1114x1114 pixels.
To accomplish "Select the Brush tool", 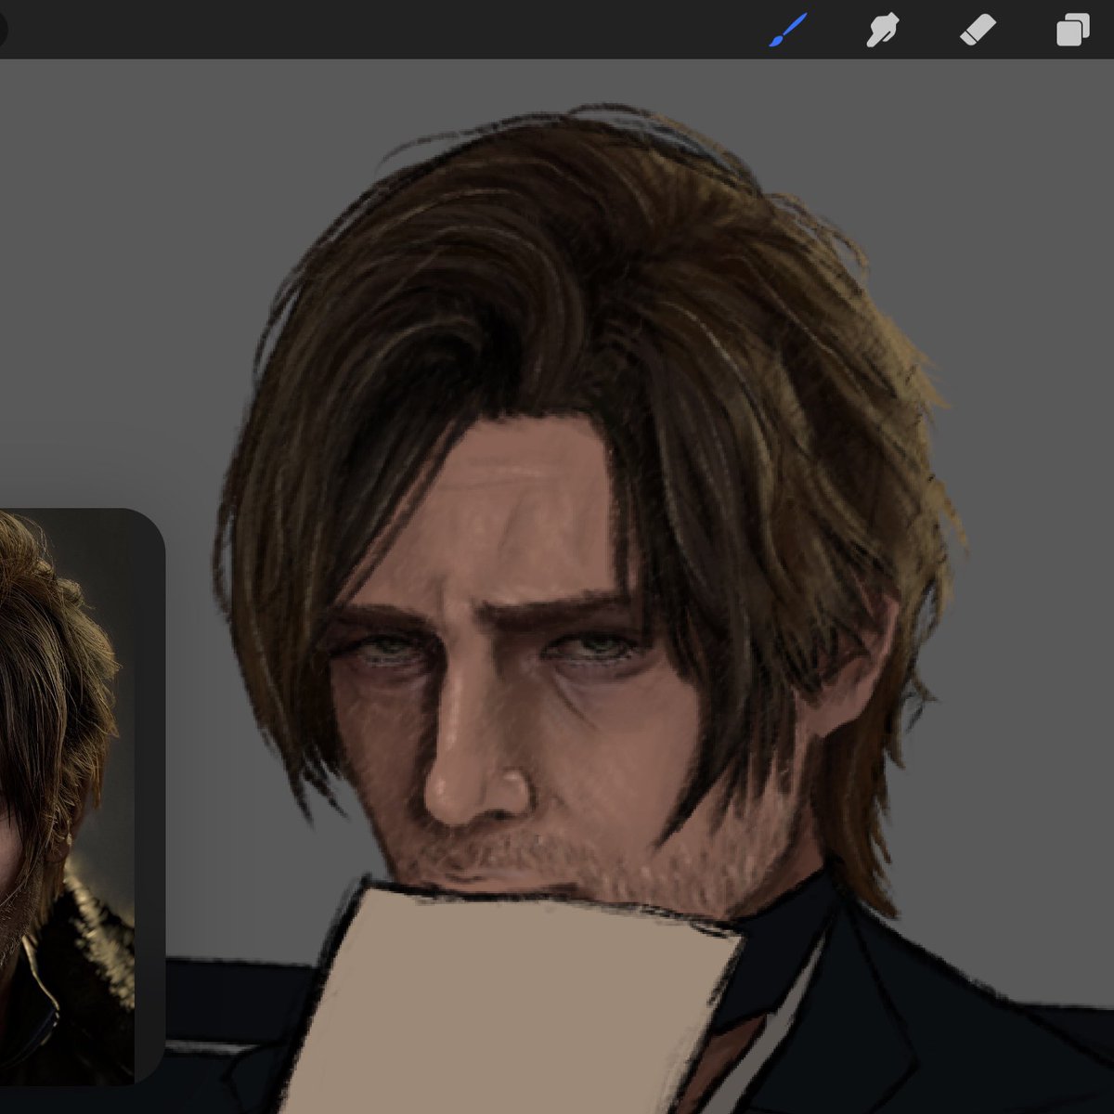I will pos(789,30).
